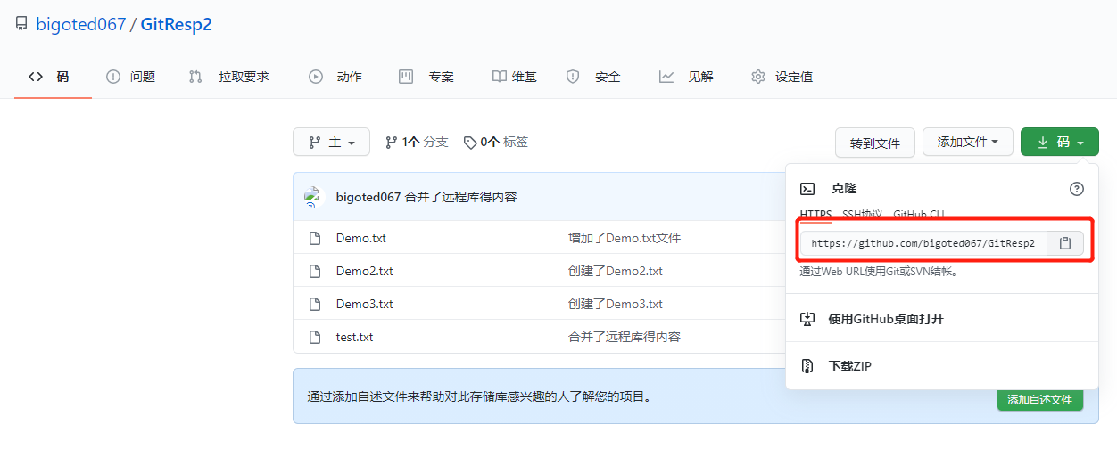Open the test.txt row commit message
This screenshot has width=1117, height=449.
tap(625, 337)
